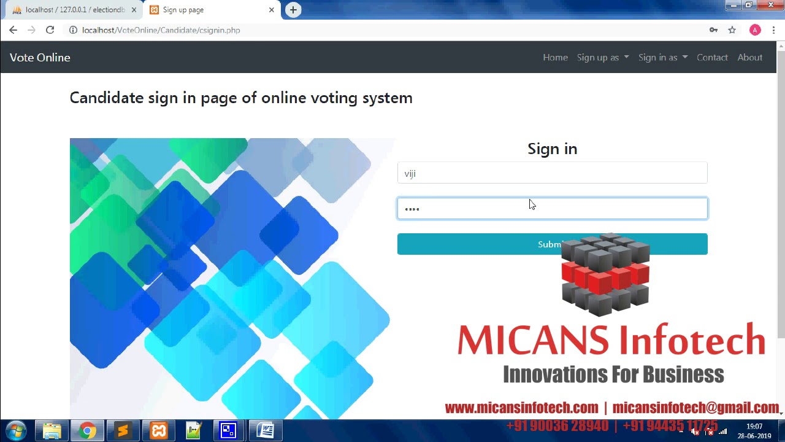Screen dimensions: 785x442
Task: Click the site info icon in address bar
Action: click(73, 30)
